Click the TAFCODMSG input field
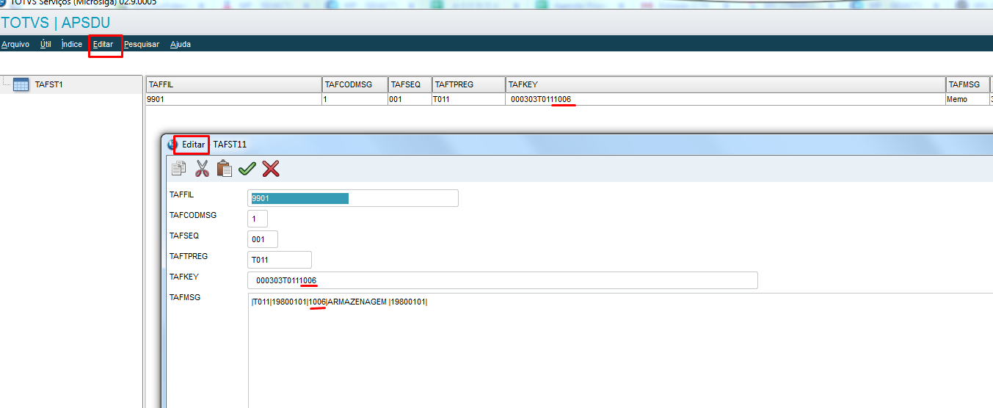The height and width of the screenshot is (408, 993). (258, 219)
